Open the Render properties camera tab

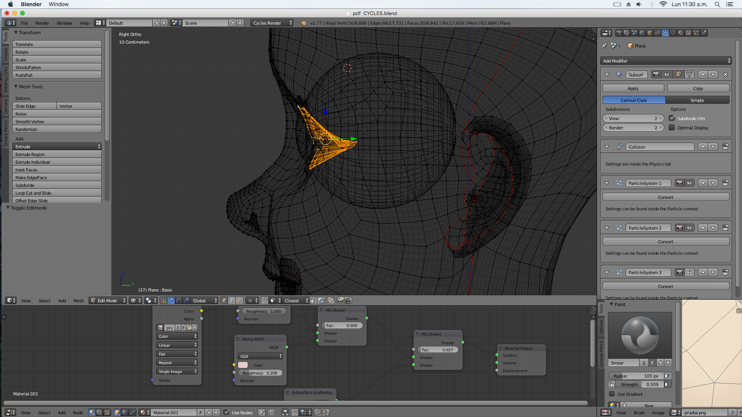pos(619,33)
